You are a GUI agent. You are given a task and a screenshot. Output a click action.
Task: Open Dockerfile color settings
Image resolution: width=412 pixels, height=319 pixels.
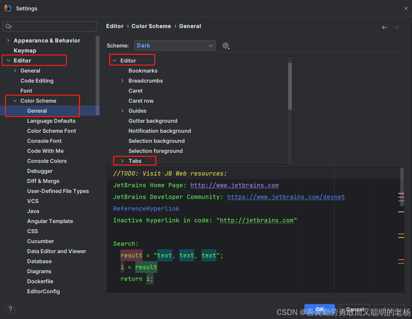click(40, 281)
